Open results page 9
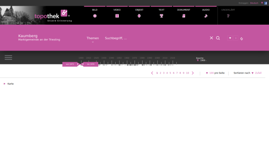The image size is (269, 168). (x=183, y=73)
